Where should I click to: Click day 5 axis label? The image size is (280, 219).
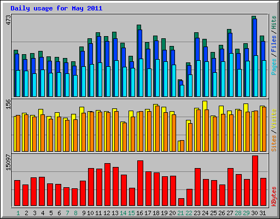(x=51, y=213)
